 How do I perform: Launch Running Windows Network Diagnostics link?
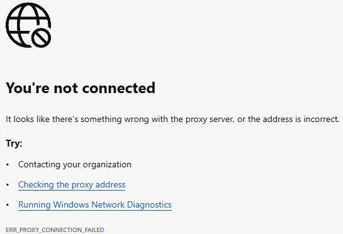pyautogui.click(x=95, y=204)
